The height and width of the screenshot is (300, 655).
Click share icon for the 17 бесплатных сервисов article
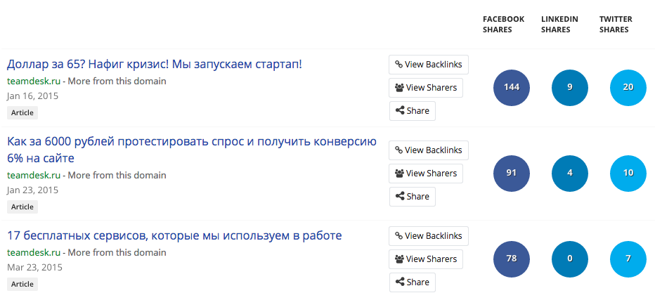[x=400, y=282]
